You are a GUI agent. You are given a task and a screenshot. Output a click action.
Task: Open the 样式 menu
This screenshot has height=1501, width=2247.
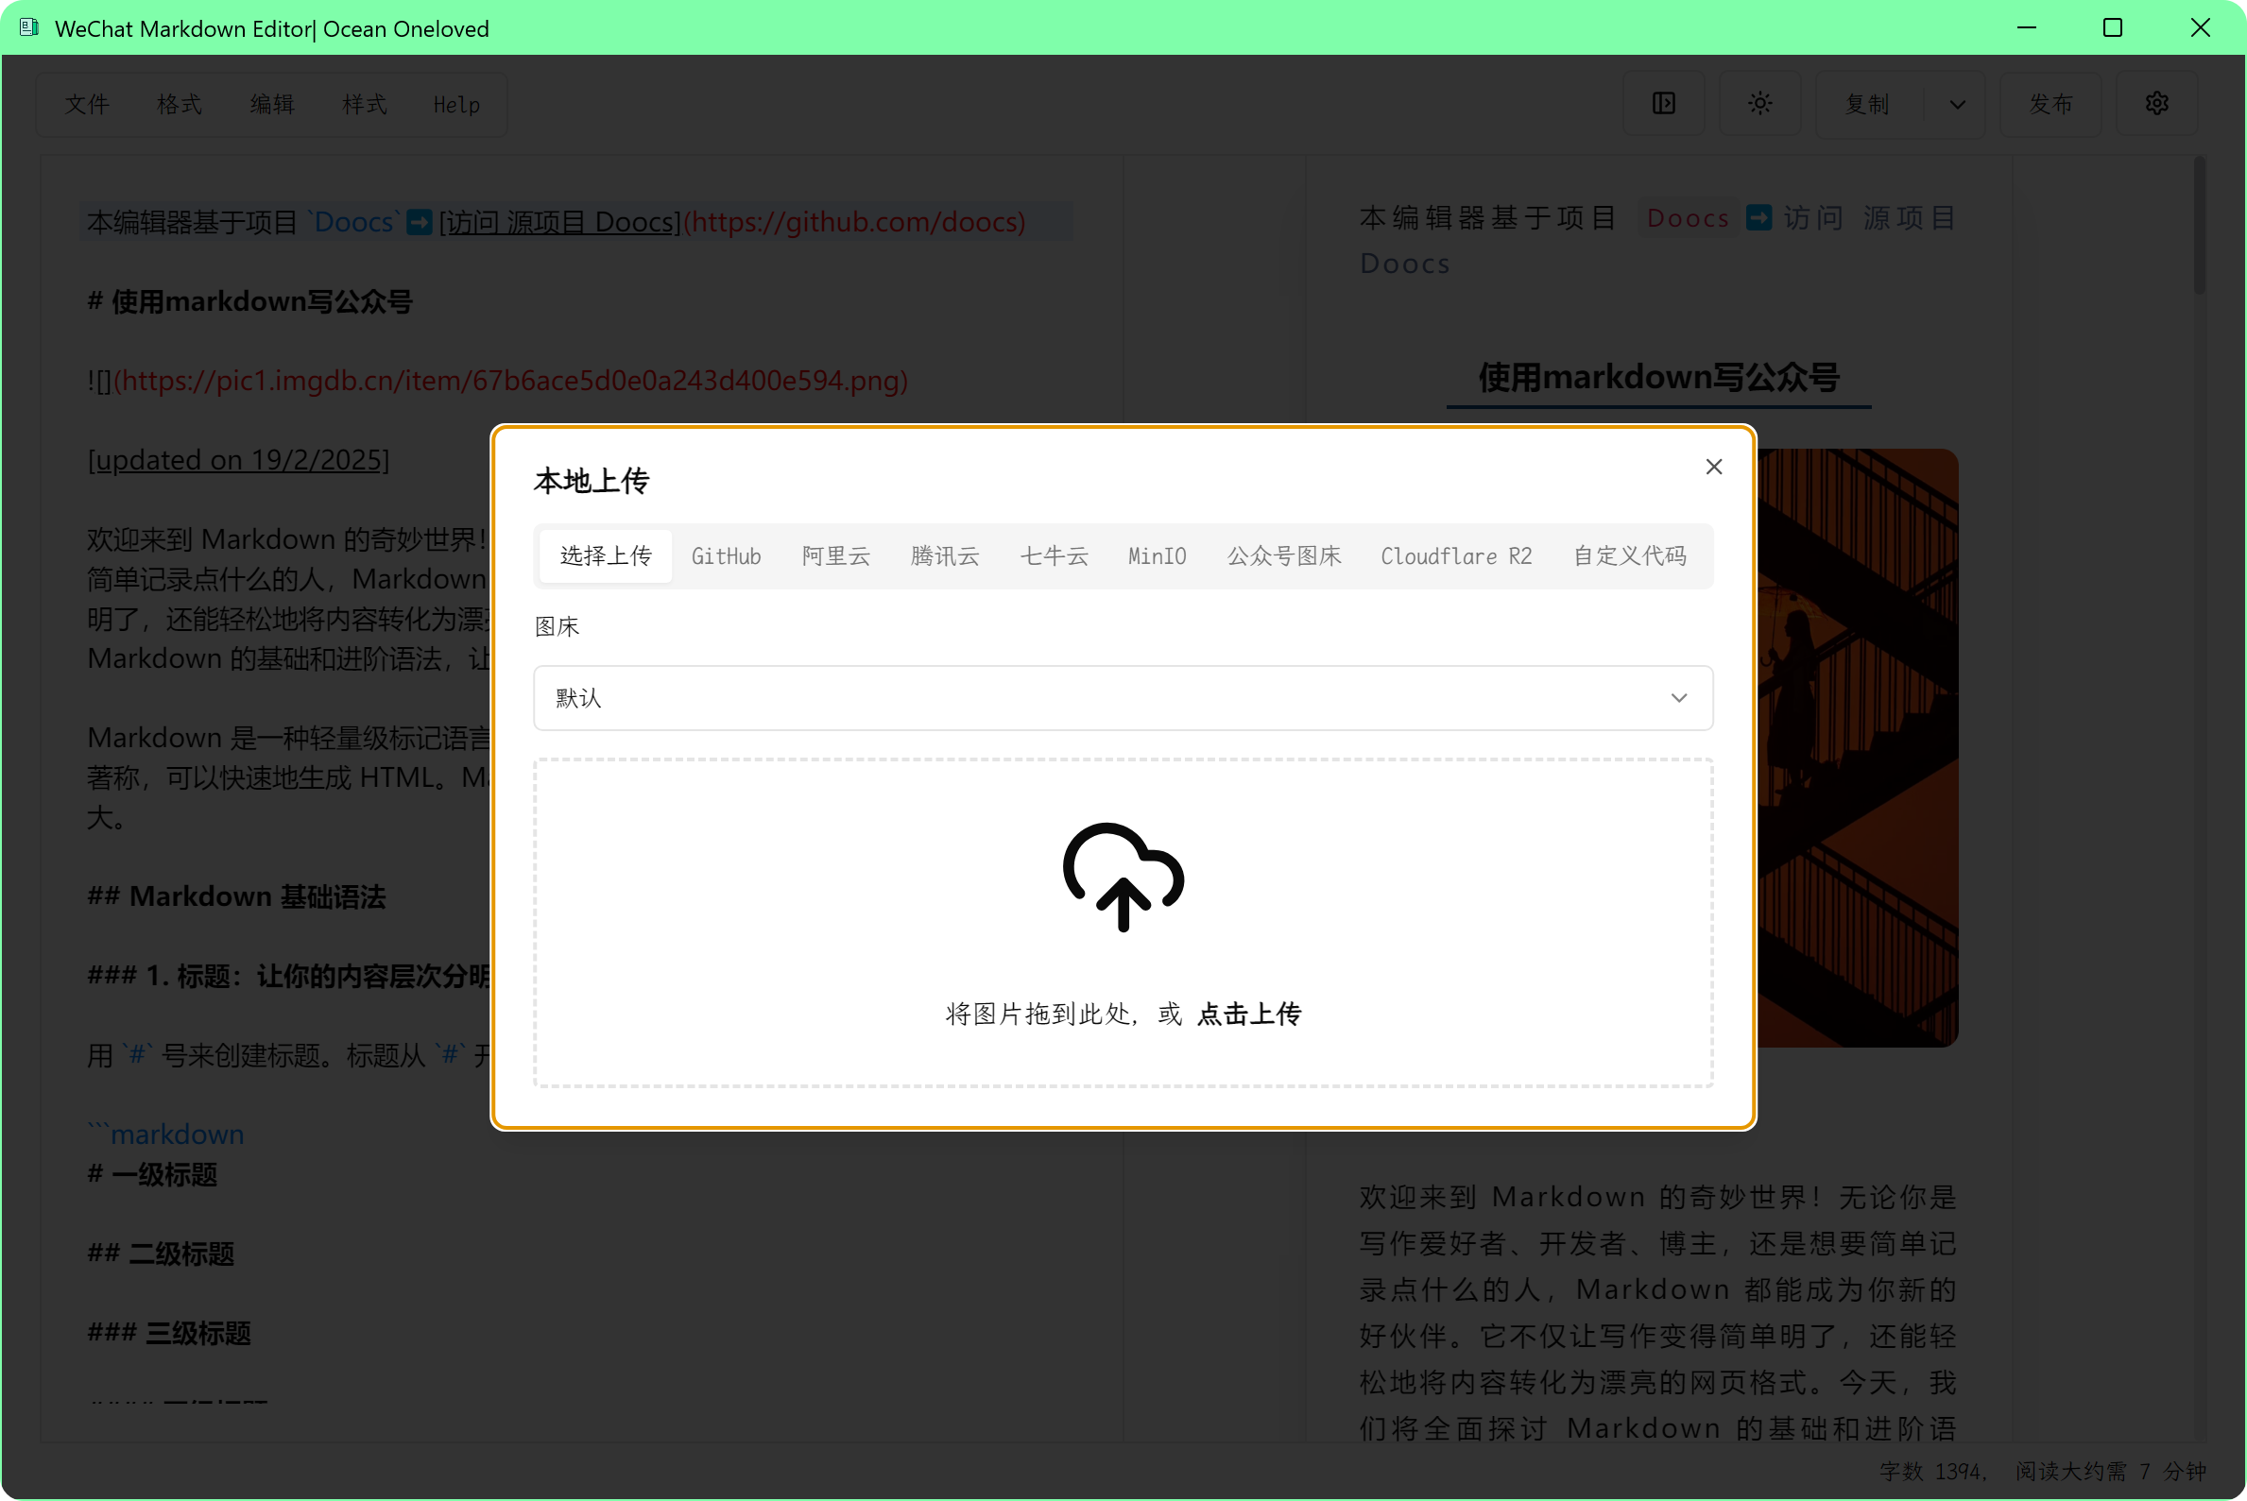pos(365,104)
